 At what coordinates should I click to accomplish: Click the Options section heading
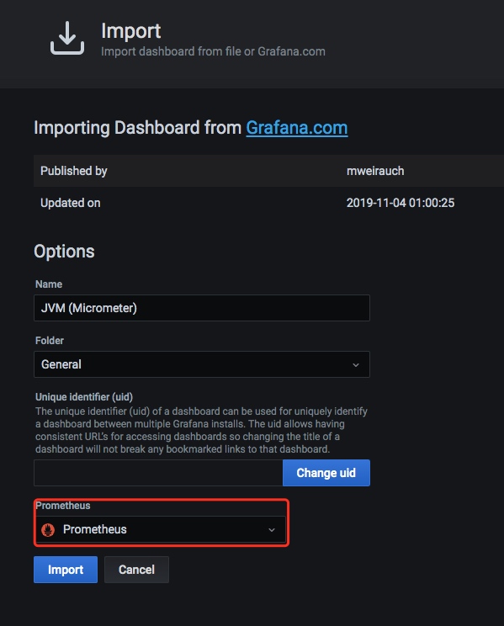click(64, 252)
